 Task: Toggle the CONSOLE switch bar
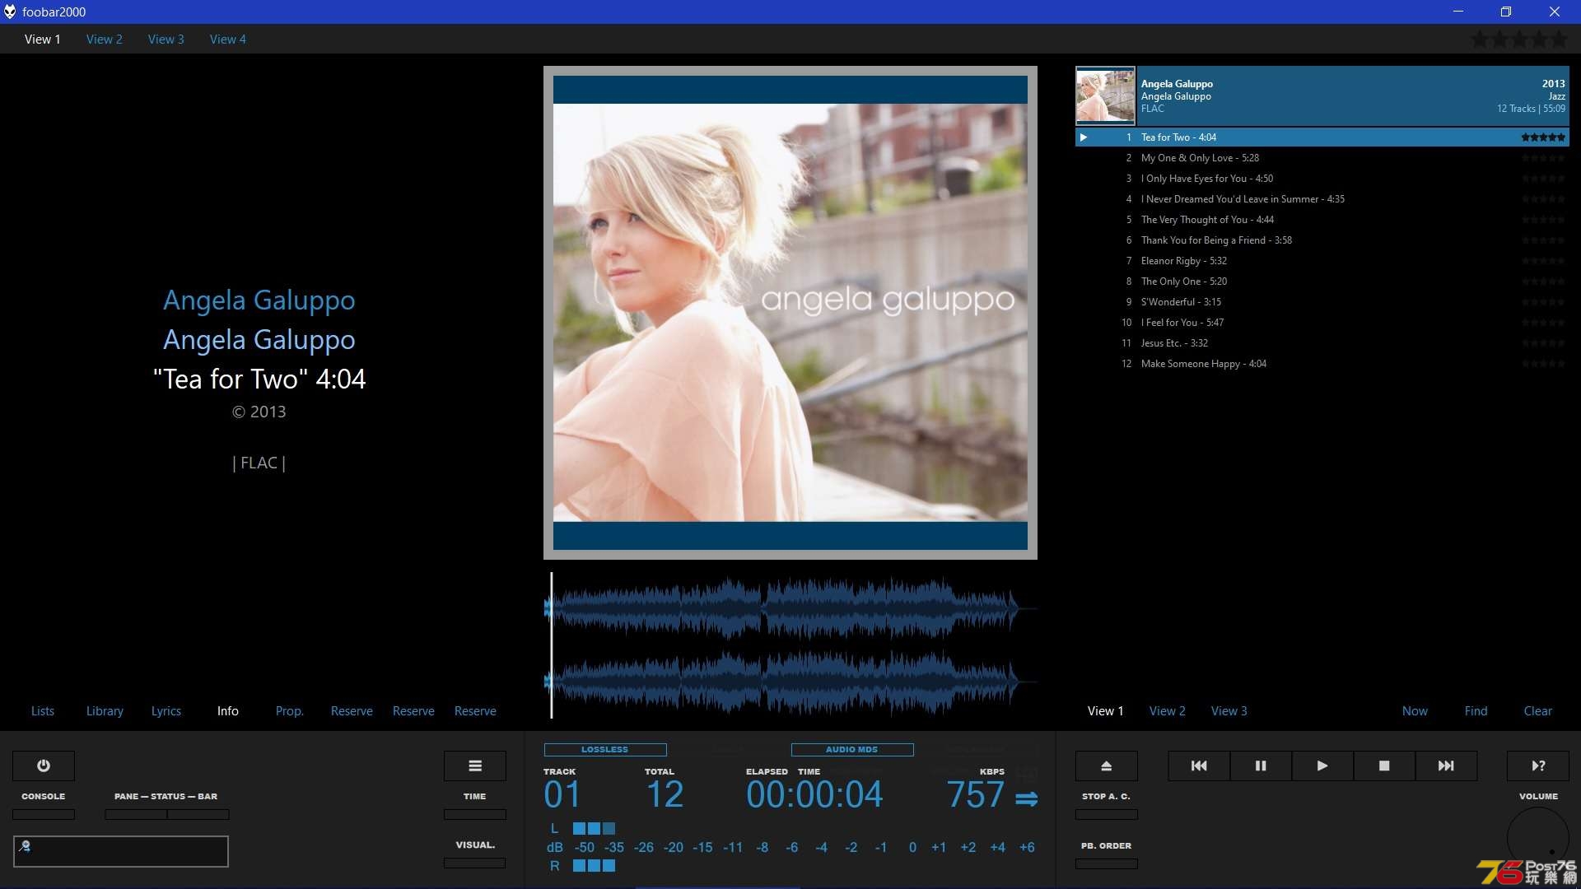click(x=44, y=814)
